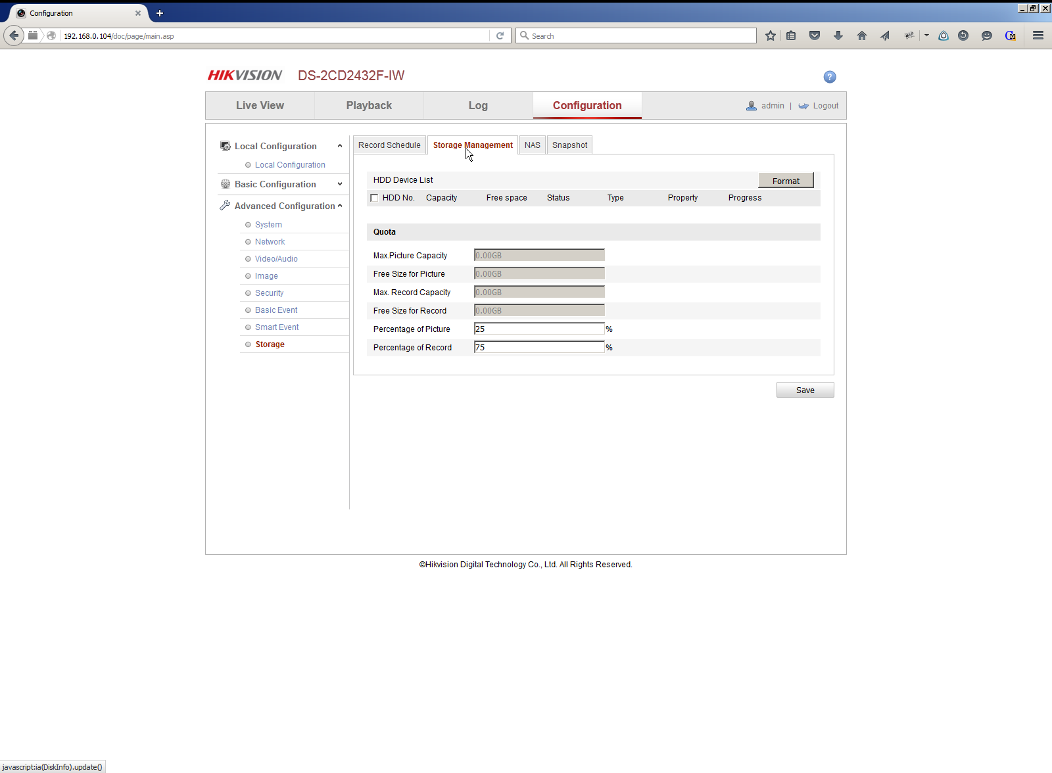Image resolution: width=1052 pixels, height=773 pixels.
Task: Click the Logout link
Action: (x=825, y=106)
